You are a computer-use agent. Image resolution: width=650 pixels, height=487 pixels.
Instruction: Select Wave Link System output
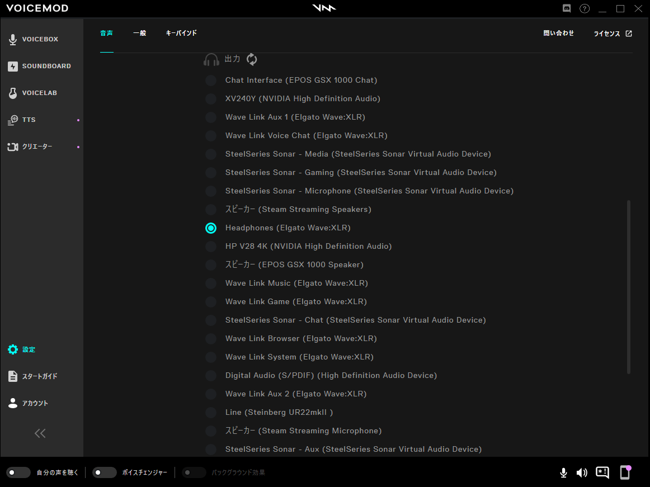211,357
